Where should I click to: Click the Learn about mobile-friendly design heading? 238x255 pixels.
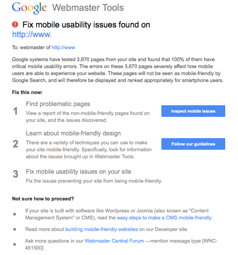point(74,133)
